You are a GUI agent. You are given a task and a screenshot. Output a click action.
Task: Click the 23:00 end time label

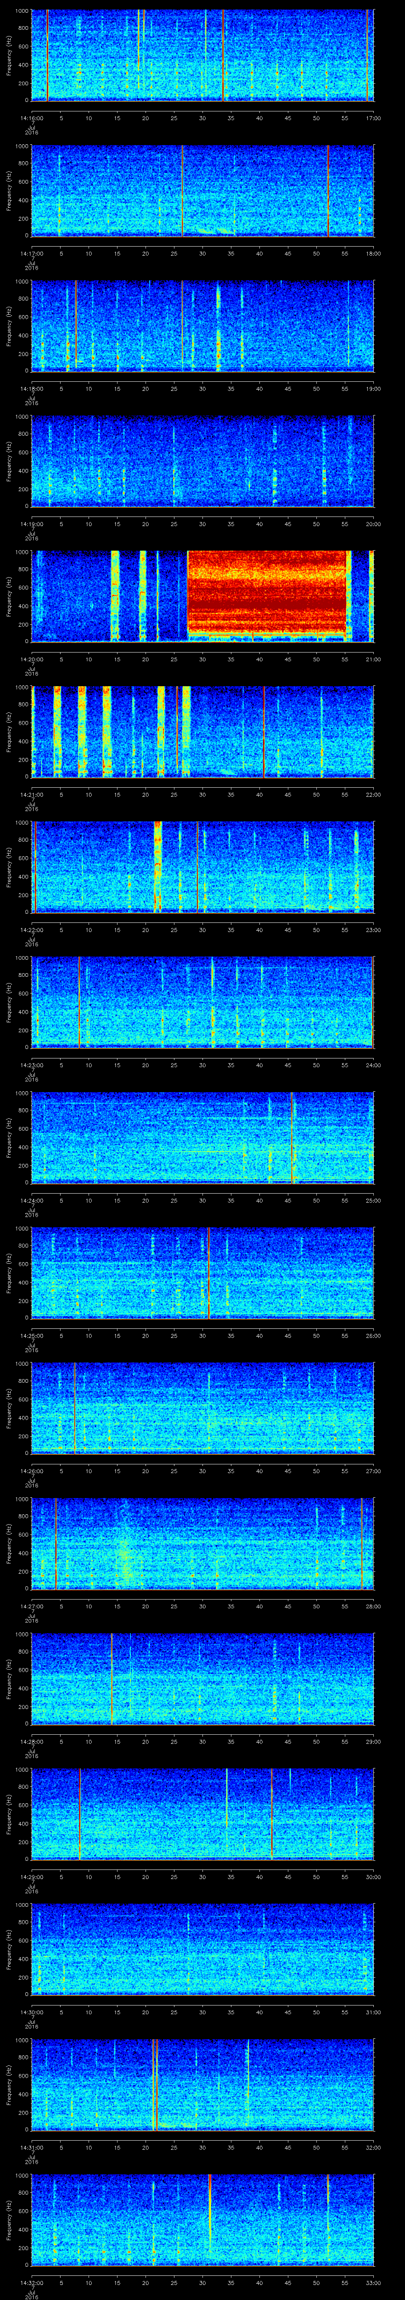(x=373, y=930)
